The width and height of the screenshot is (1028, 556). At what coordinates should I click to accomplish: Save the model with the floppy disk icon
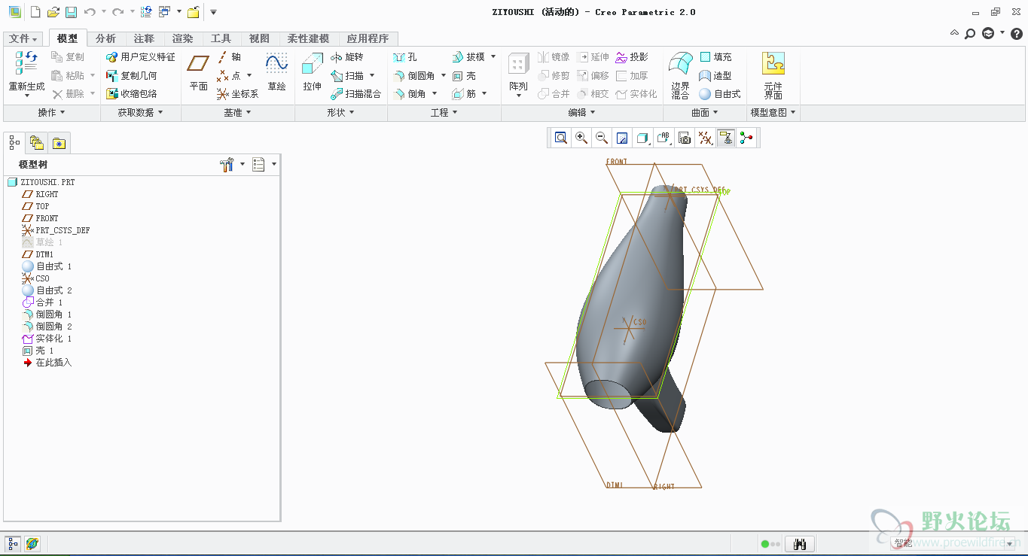point(71,12)
